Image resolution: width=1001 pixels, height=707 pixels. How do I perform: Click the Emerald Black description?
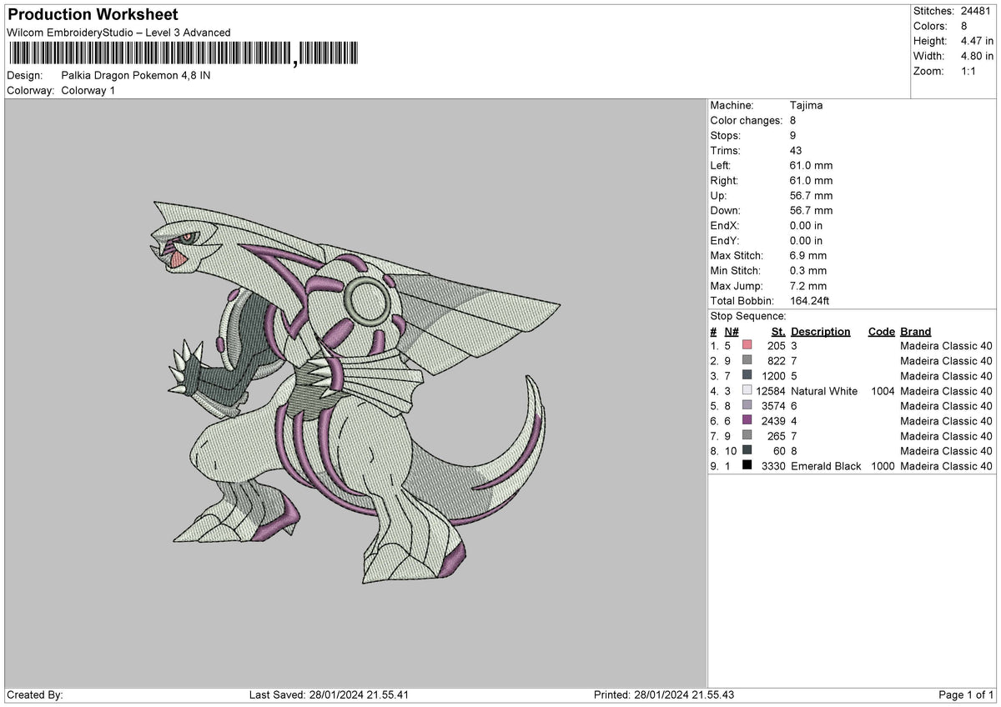826,466
